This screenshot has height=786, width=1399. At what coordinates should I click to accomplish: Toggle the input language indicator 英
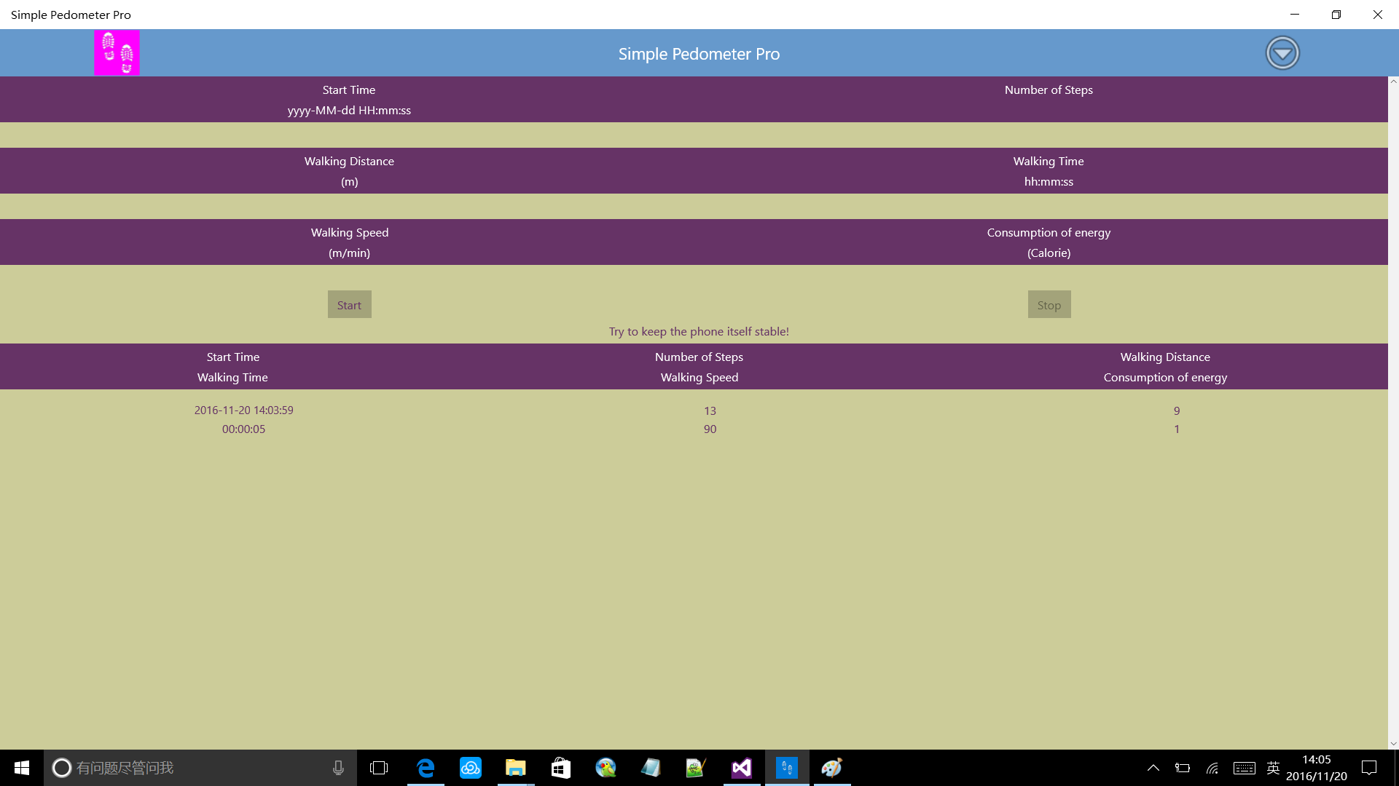[x=1273, y=768]
